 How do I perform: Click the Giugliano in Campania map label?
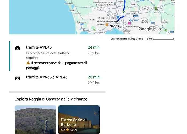pyautogui.click(x=101, y=8)
